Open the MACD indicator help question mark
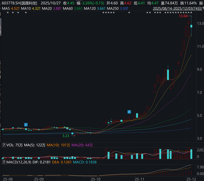Screen dimensions: 204x181 click(x=4, y=162)
